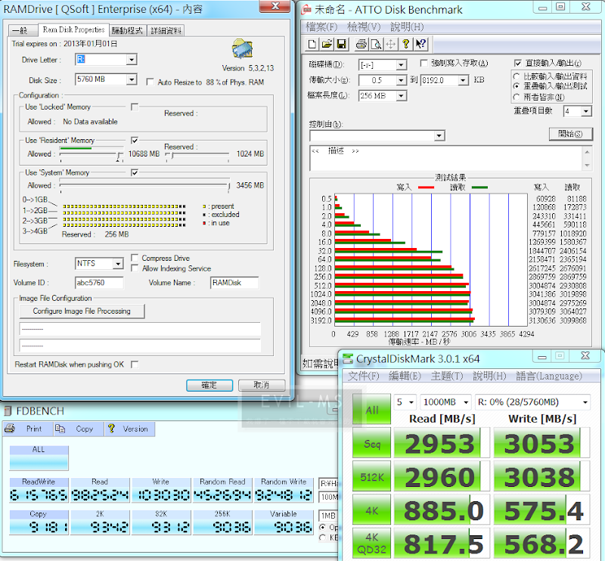Click the FDBENCH Copy icon
This screenshot has width=605, height=561.
pyautogui.click(x=60, y=428)
